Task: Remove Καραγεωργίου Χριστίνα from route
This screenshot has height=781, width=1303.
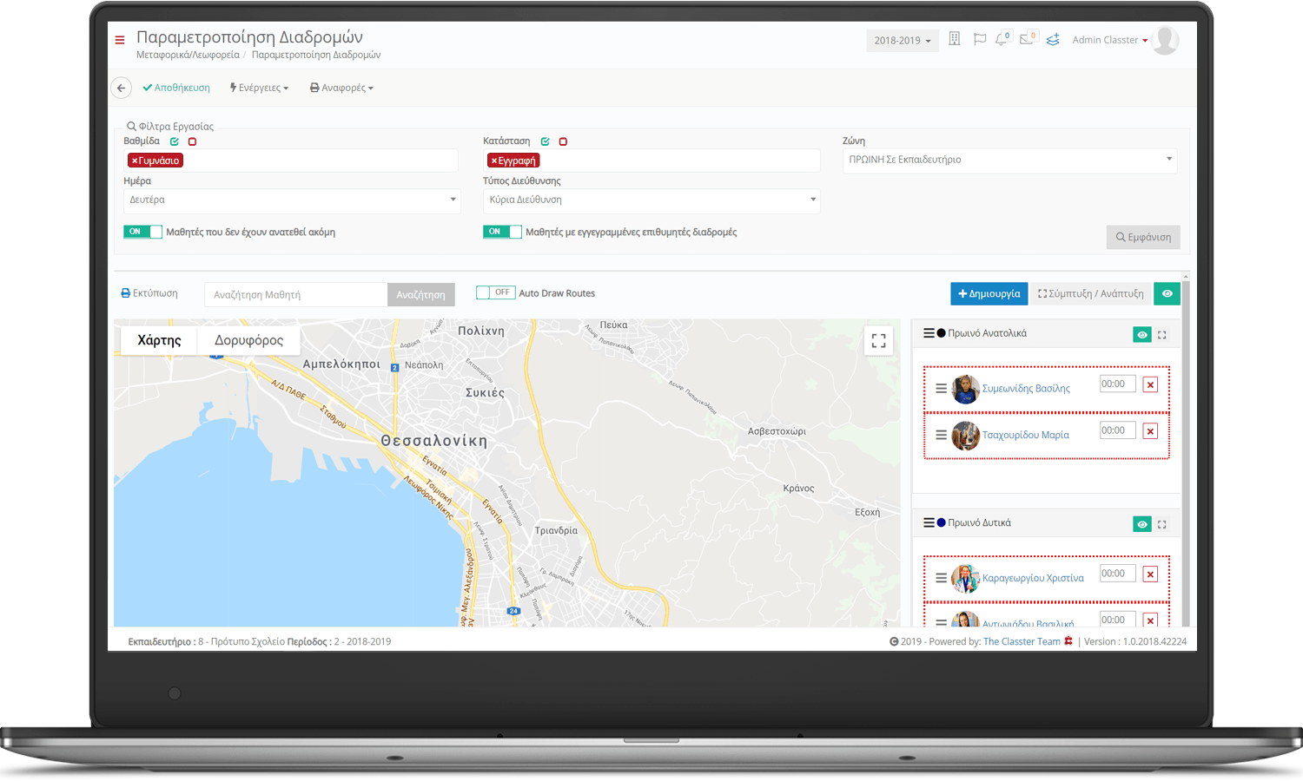Action: tap(1150, 574)
